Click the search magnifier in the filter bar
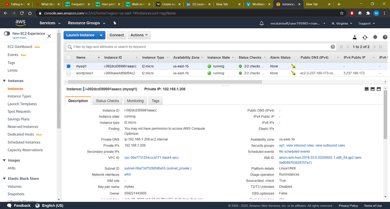The width and height of the screenshot is (390, 209). 69,46
